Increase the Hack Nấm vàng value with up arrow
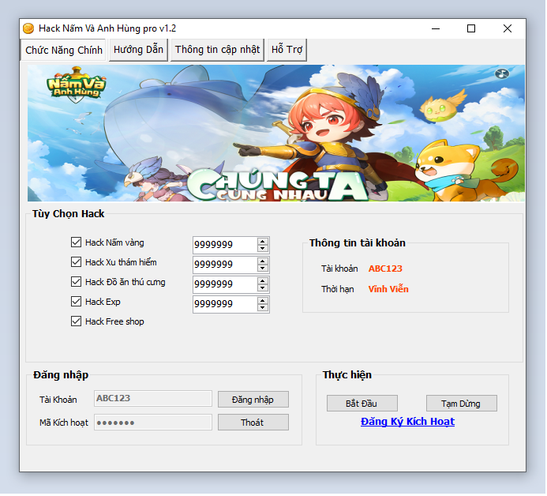 263,241
